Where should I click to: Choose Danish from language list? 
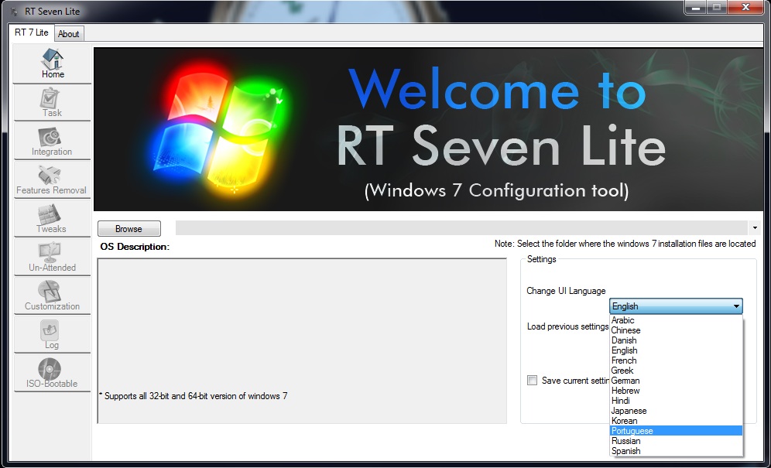[676, 340]
